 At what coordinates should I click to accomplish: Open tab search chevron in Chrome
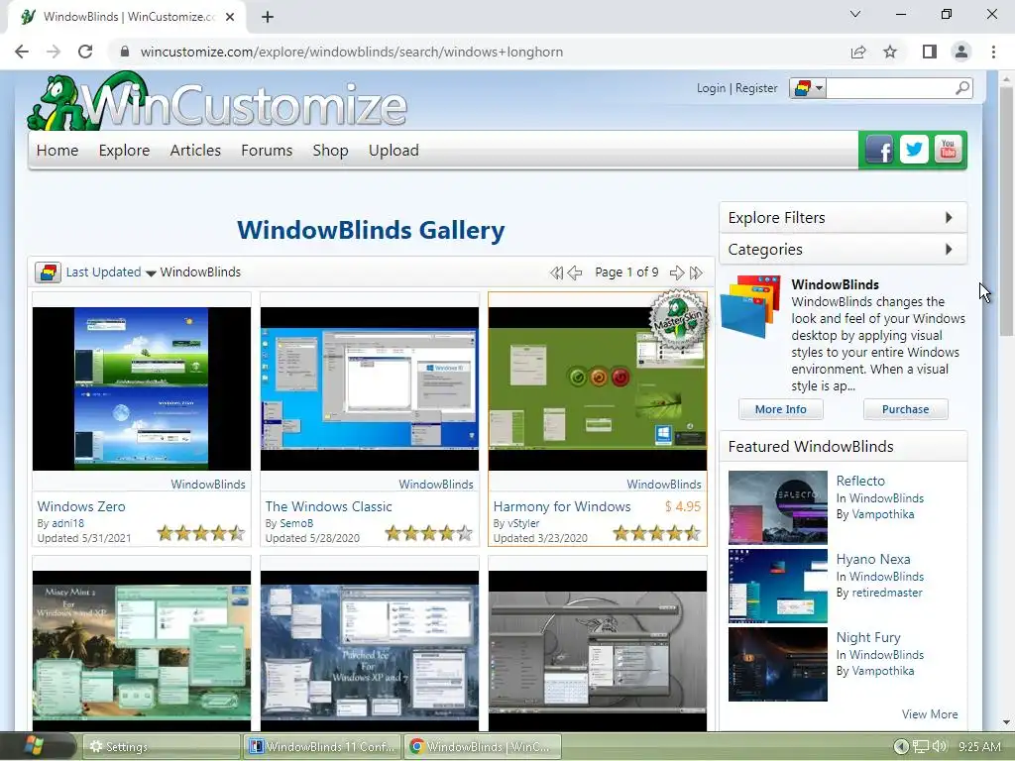855,14
